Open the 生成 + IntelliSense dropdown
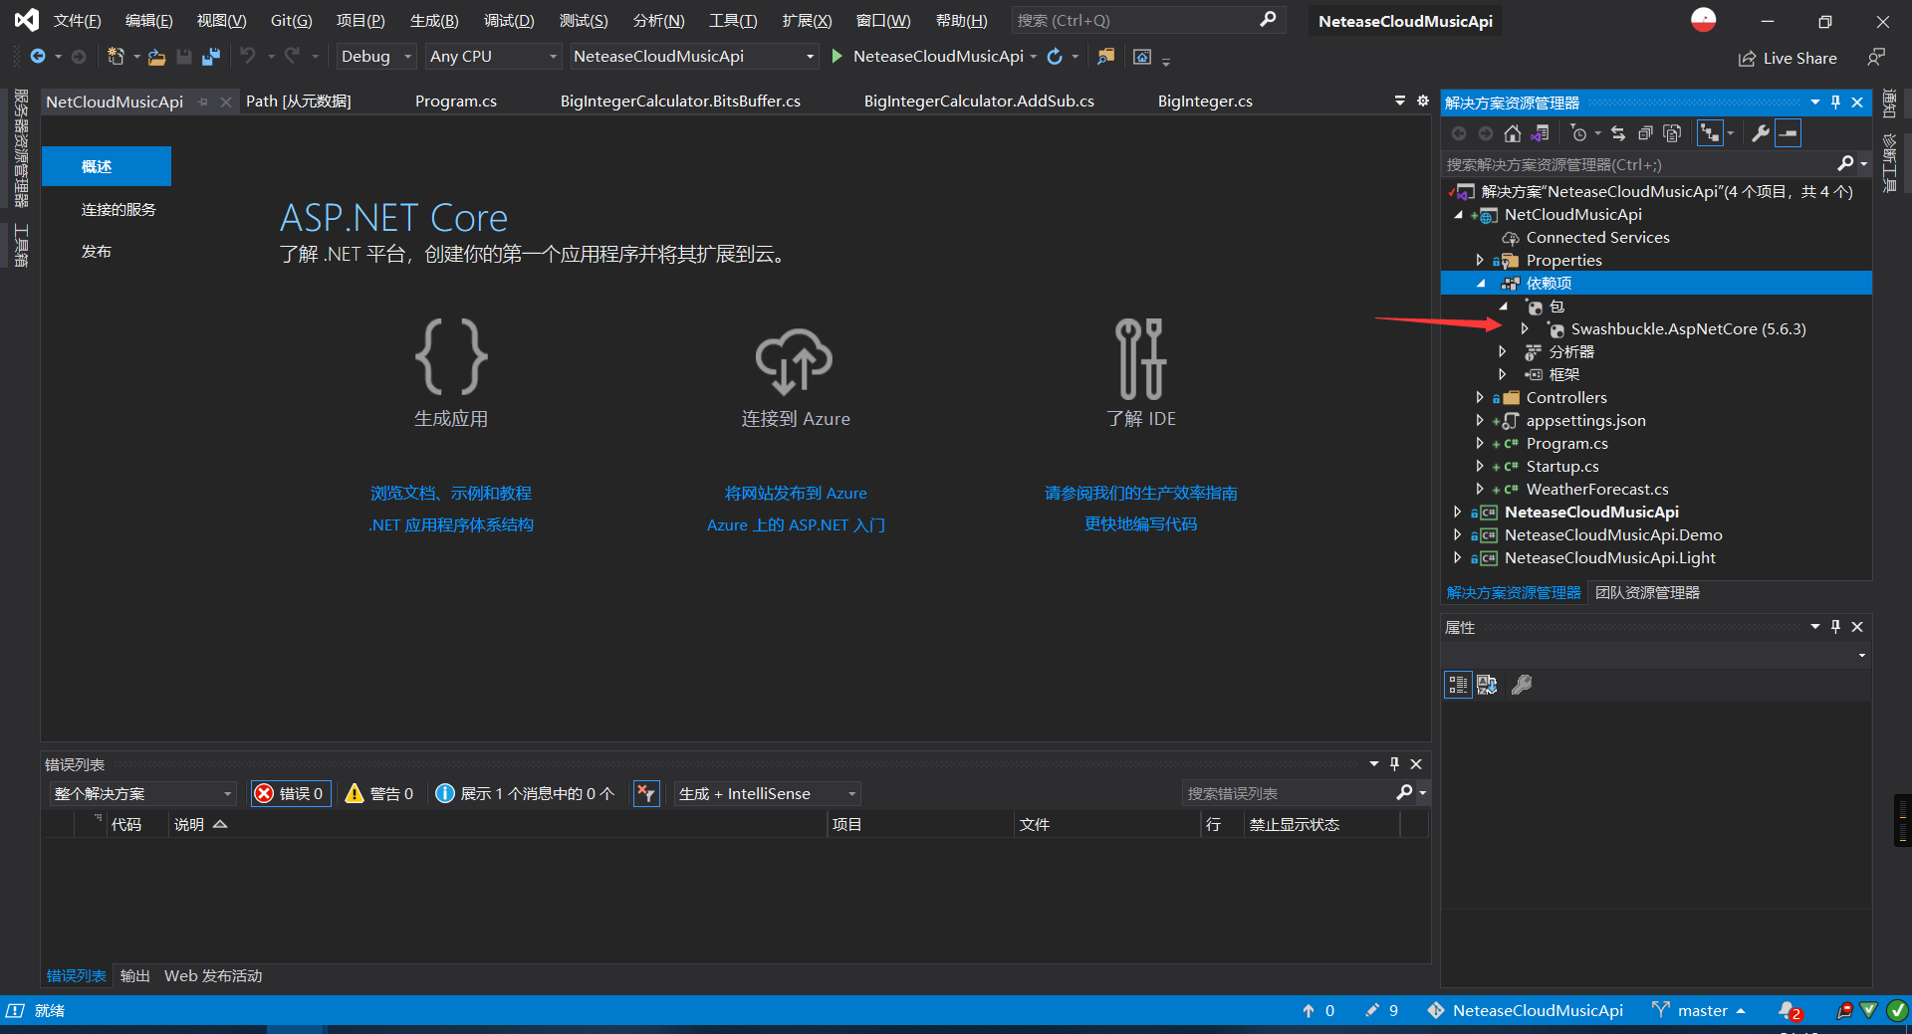Screen dimensions: 1912x1034 767,793
